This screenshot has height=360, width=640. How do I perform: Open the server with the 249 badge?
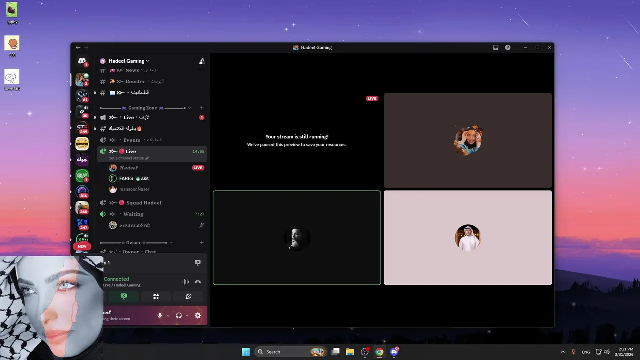click(x=82, y=128)
